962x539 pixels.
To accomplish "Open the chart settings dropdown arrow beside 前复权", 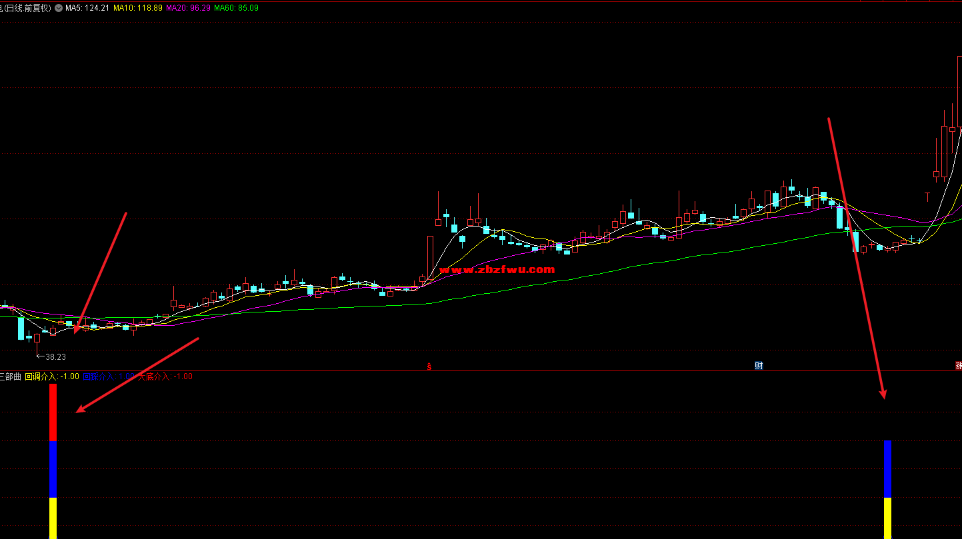I will click(59, 8).
